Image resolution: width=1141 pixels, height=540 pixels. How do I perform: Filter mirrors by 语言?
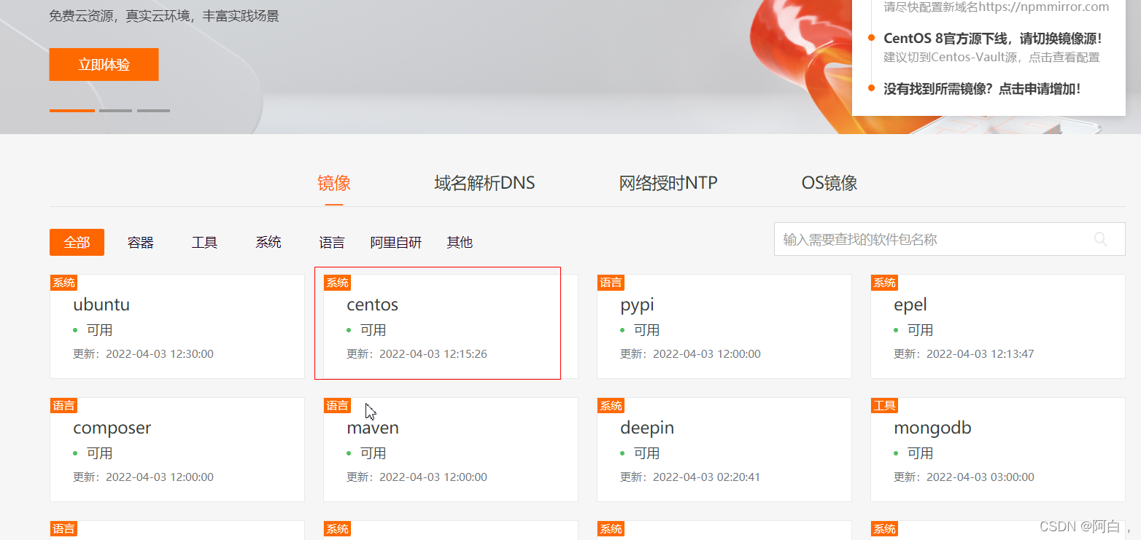click(332, 242)
